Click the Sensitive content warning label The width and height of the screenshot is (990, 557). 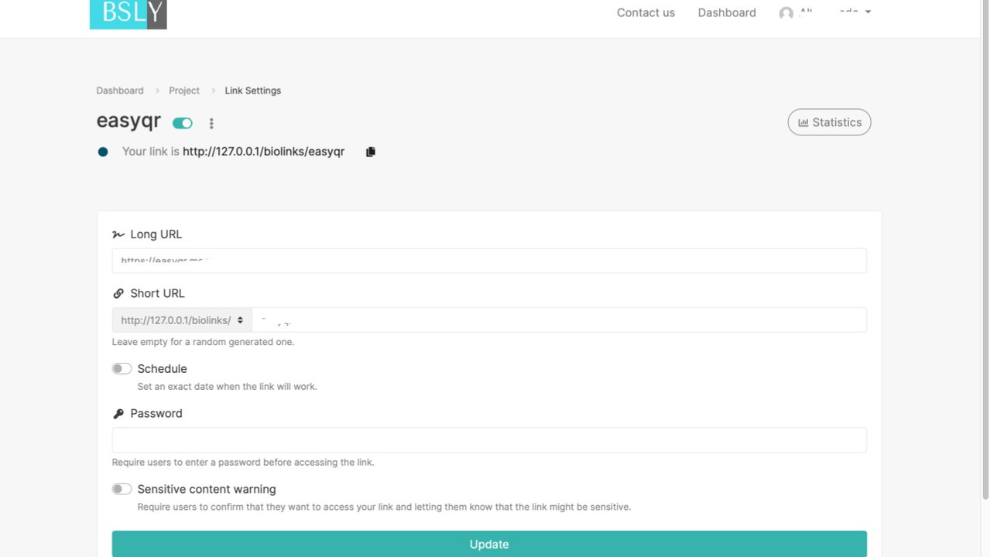(207, 489)
